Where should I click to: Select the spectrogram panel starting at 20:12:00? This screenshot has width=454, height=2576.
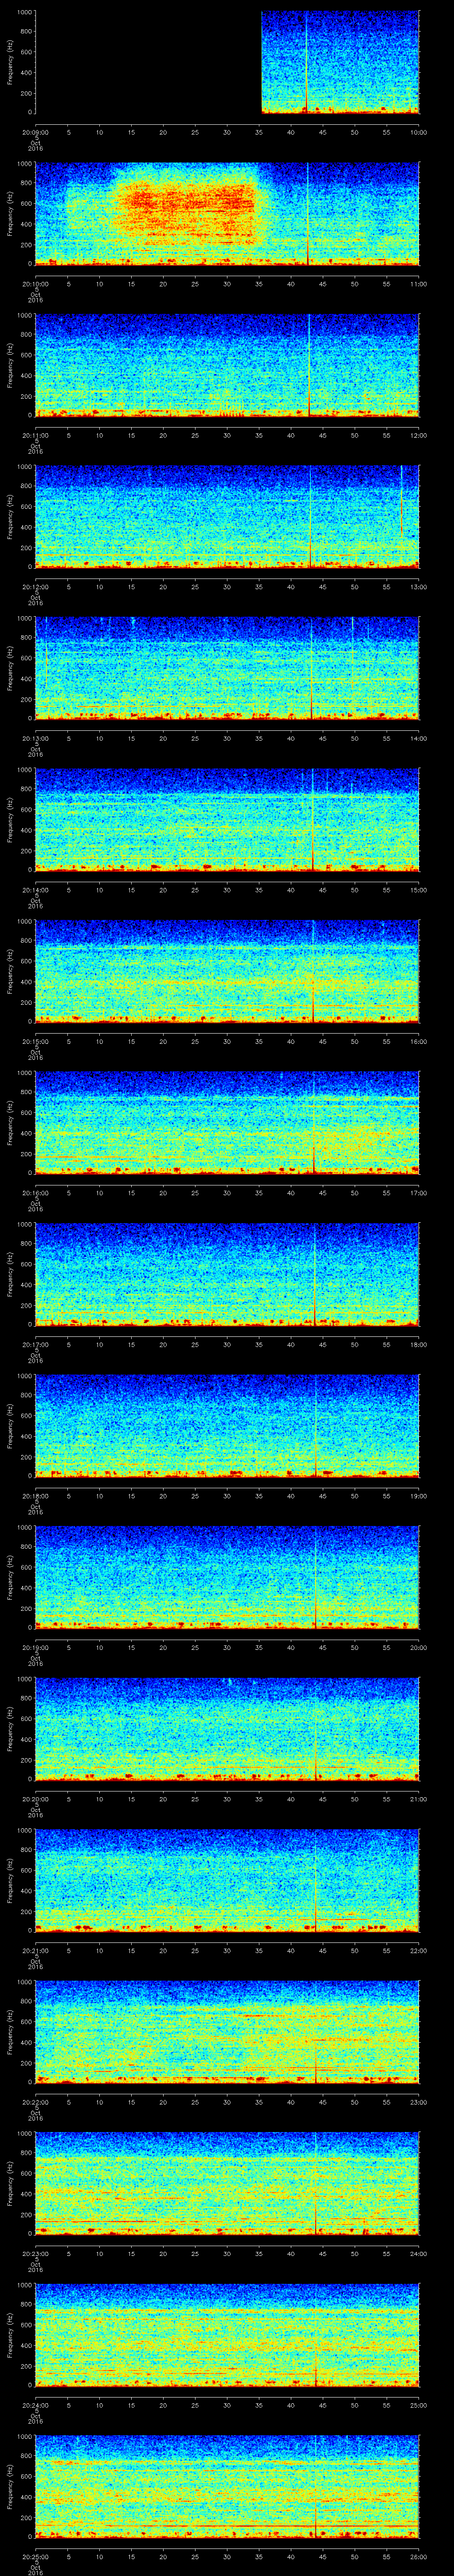[227, 516]
